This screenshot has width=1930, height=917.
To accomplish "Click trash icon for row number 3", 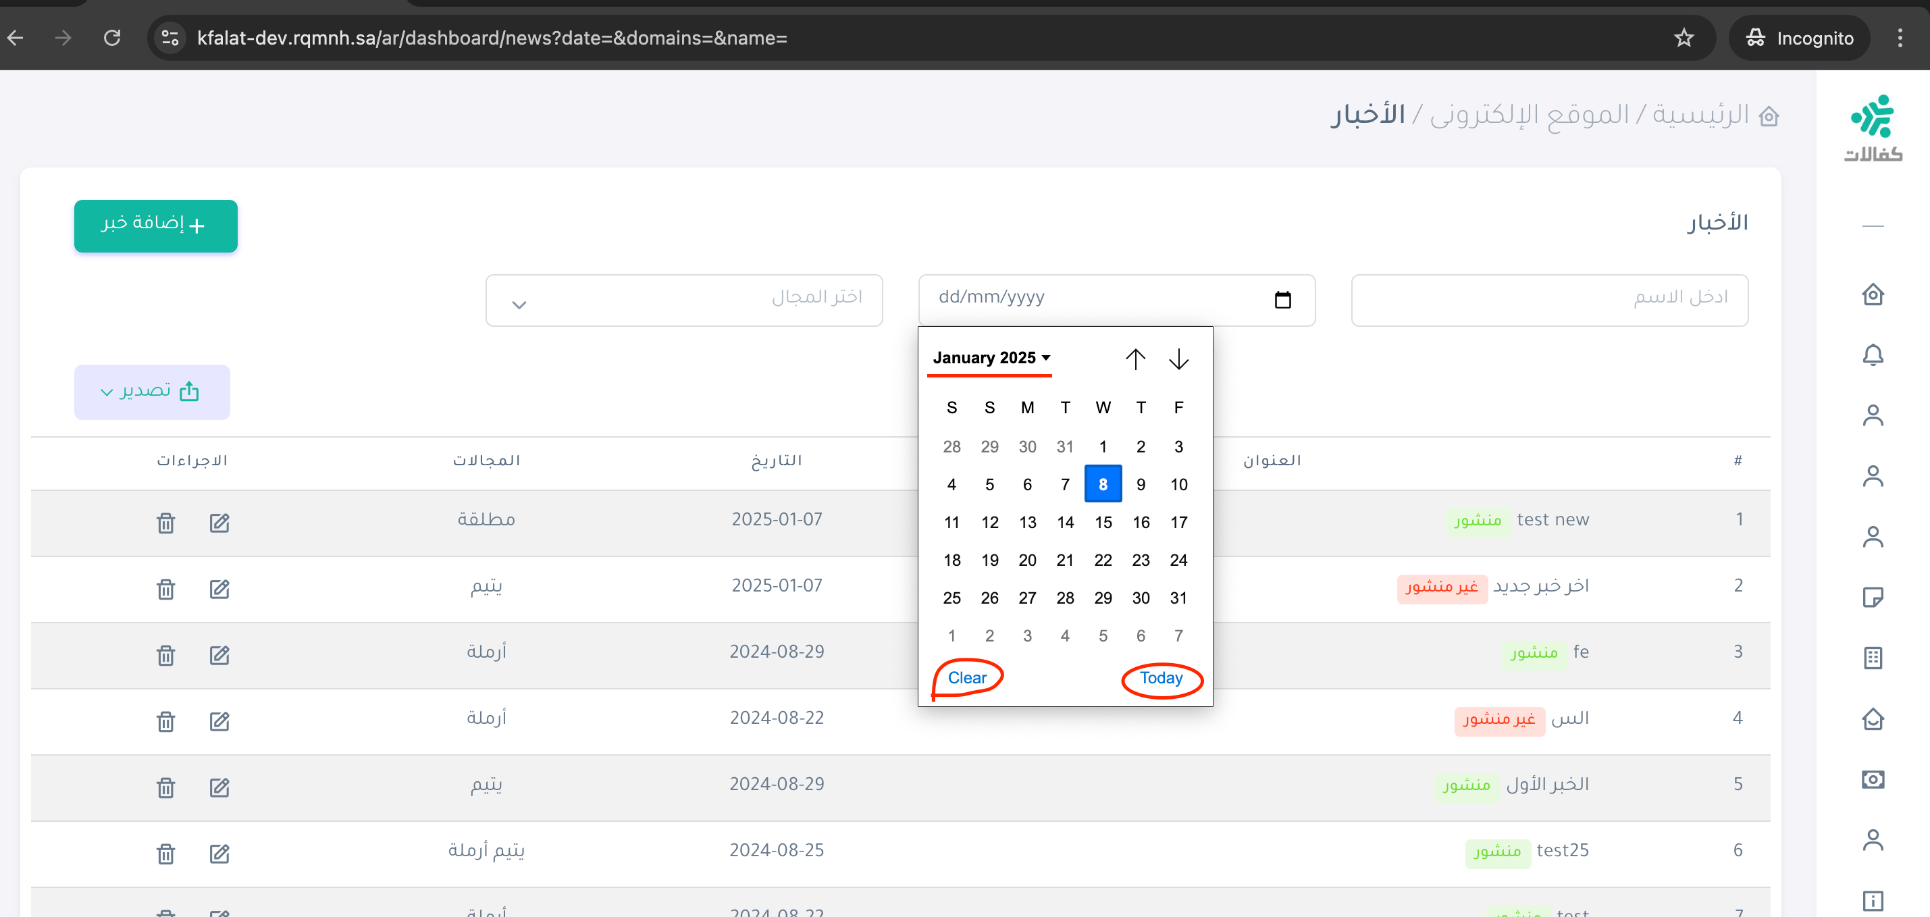I will [165, 655].
